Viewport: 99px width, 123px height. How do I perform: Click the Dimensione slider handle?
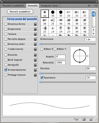click(x=41, y=44)
